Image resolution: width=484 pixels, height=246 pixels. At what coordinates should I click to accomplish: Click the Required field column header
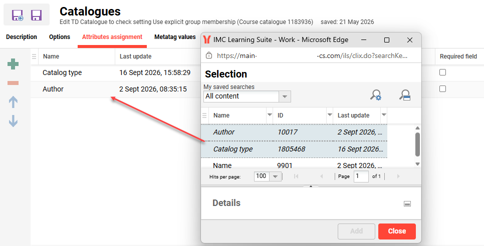458,56
